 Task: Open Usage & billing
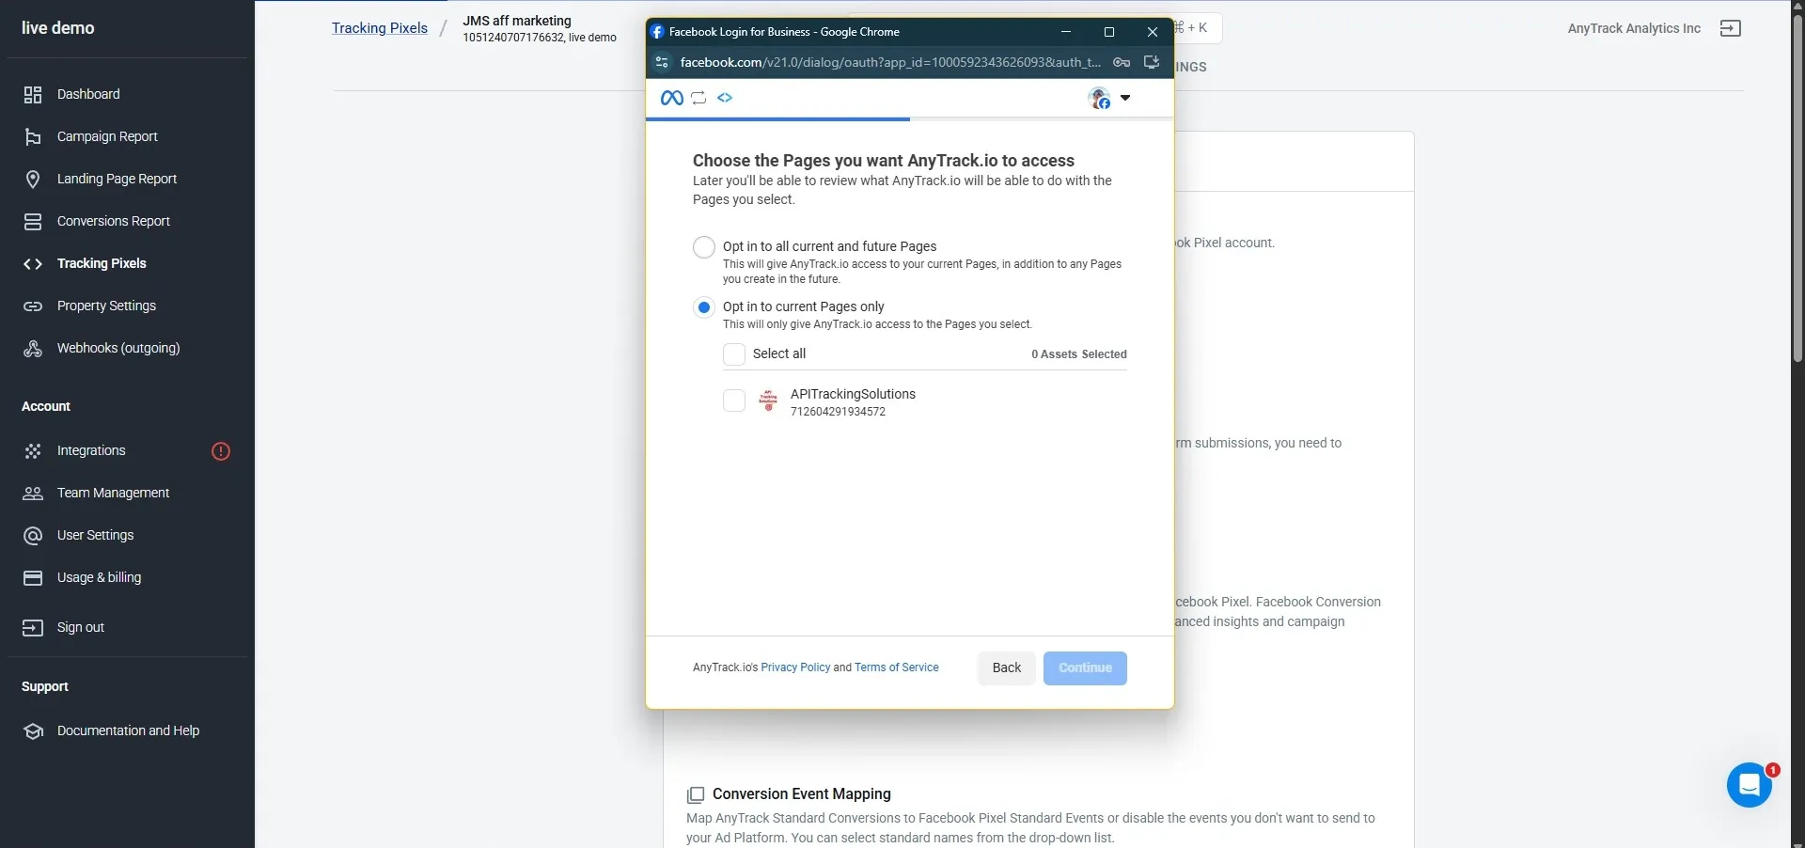(99, 577)
